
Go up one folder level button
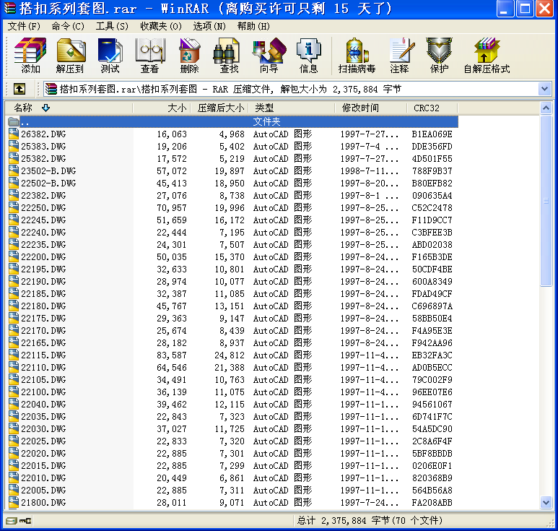click(19, 89)
